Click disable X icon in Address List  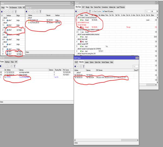pyautogui.click(x=34, y=12)
